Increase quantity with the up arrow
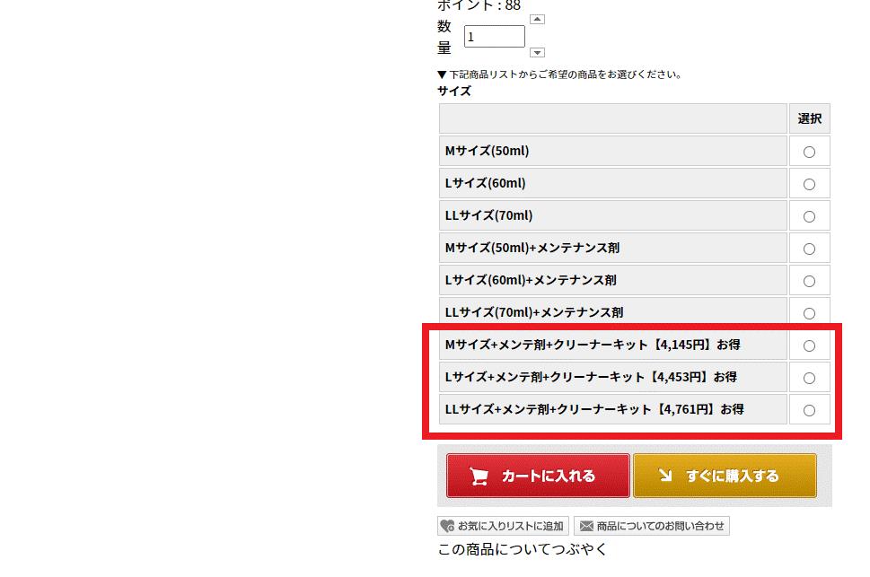The height and width of the screenshot is (577, 870). [x=537, y=20]
